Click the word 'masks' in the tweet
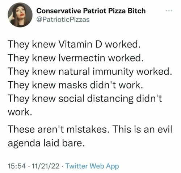Image resolution: width=181 pixels, height=173 pixels. pos(73,85)
